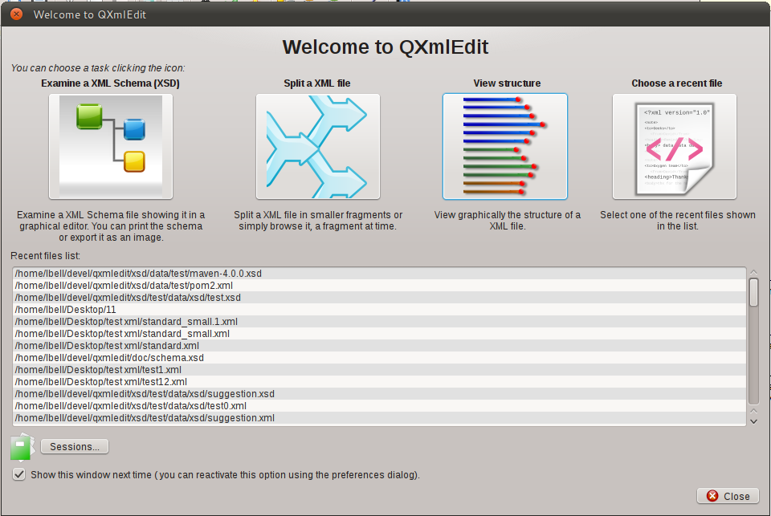The image size is (771, 516).
Task: Click the 'Choose a recent file' heading
Action: (x=676, y=83)
